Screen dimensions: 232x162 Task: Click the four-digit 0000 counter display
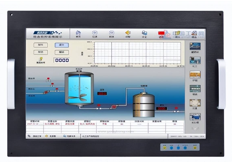pyautogui.click(x=61, y=60)
